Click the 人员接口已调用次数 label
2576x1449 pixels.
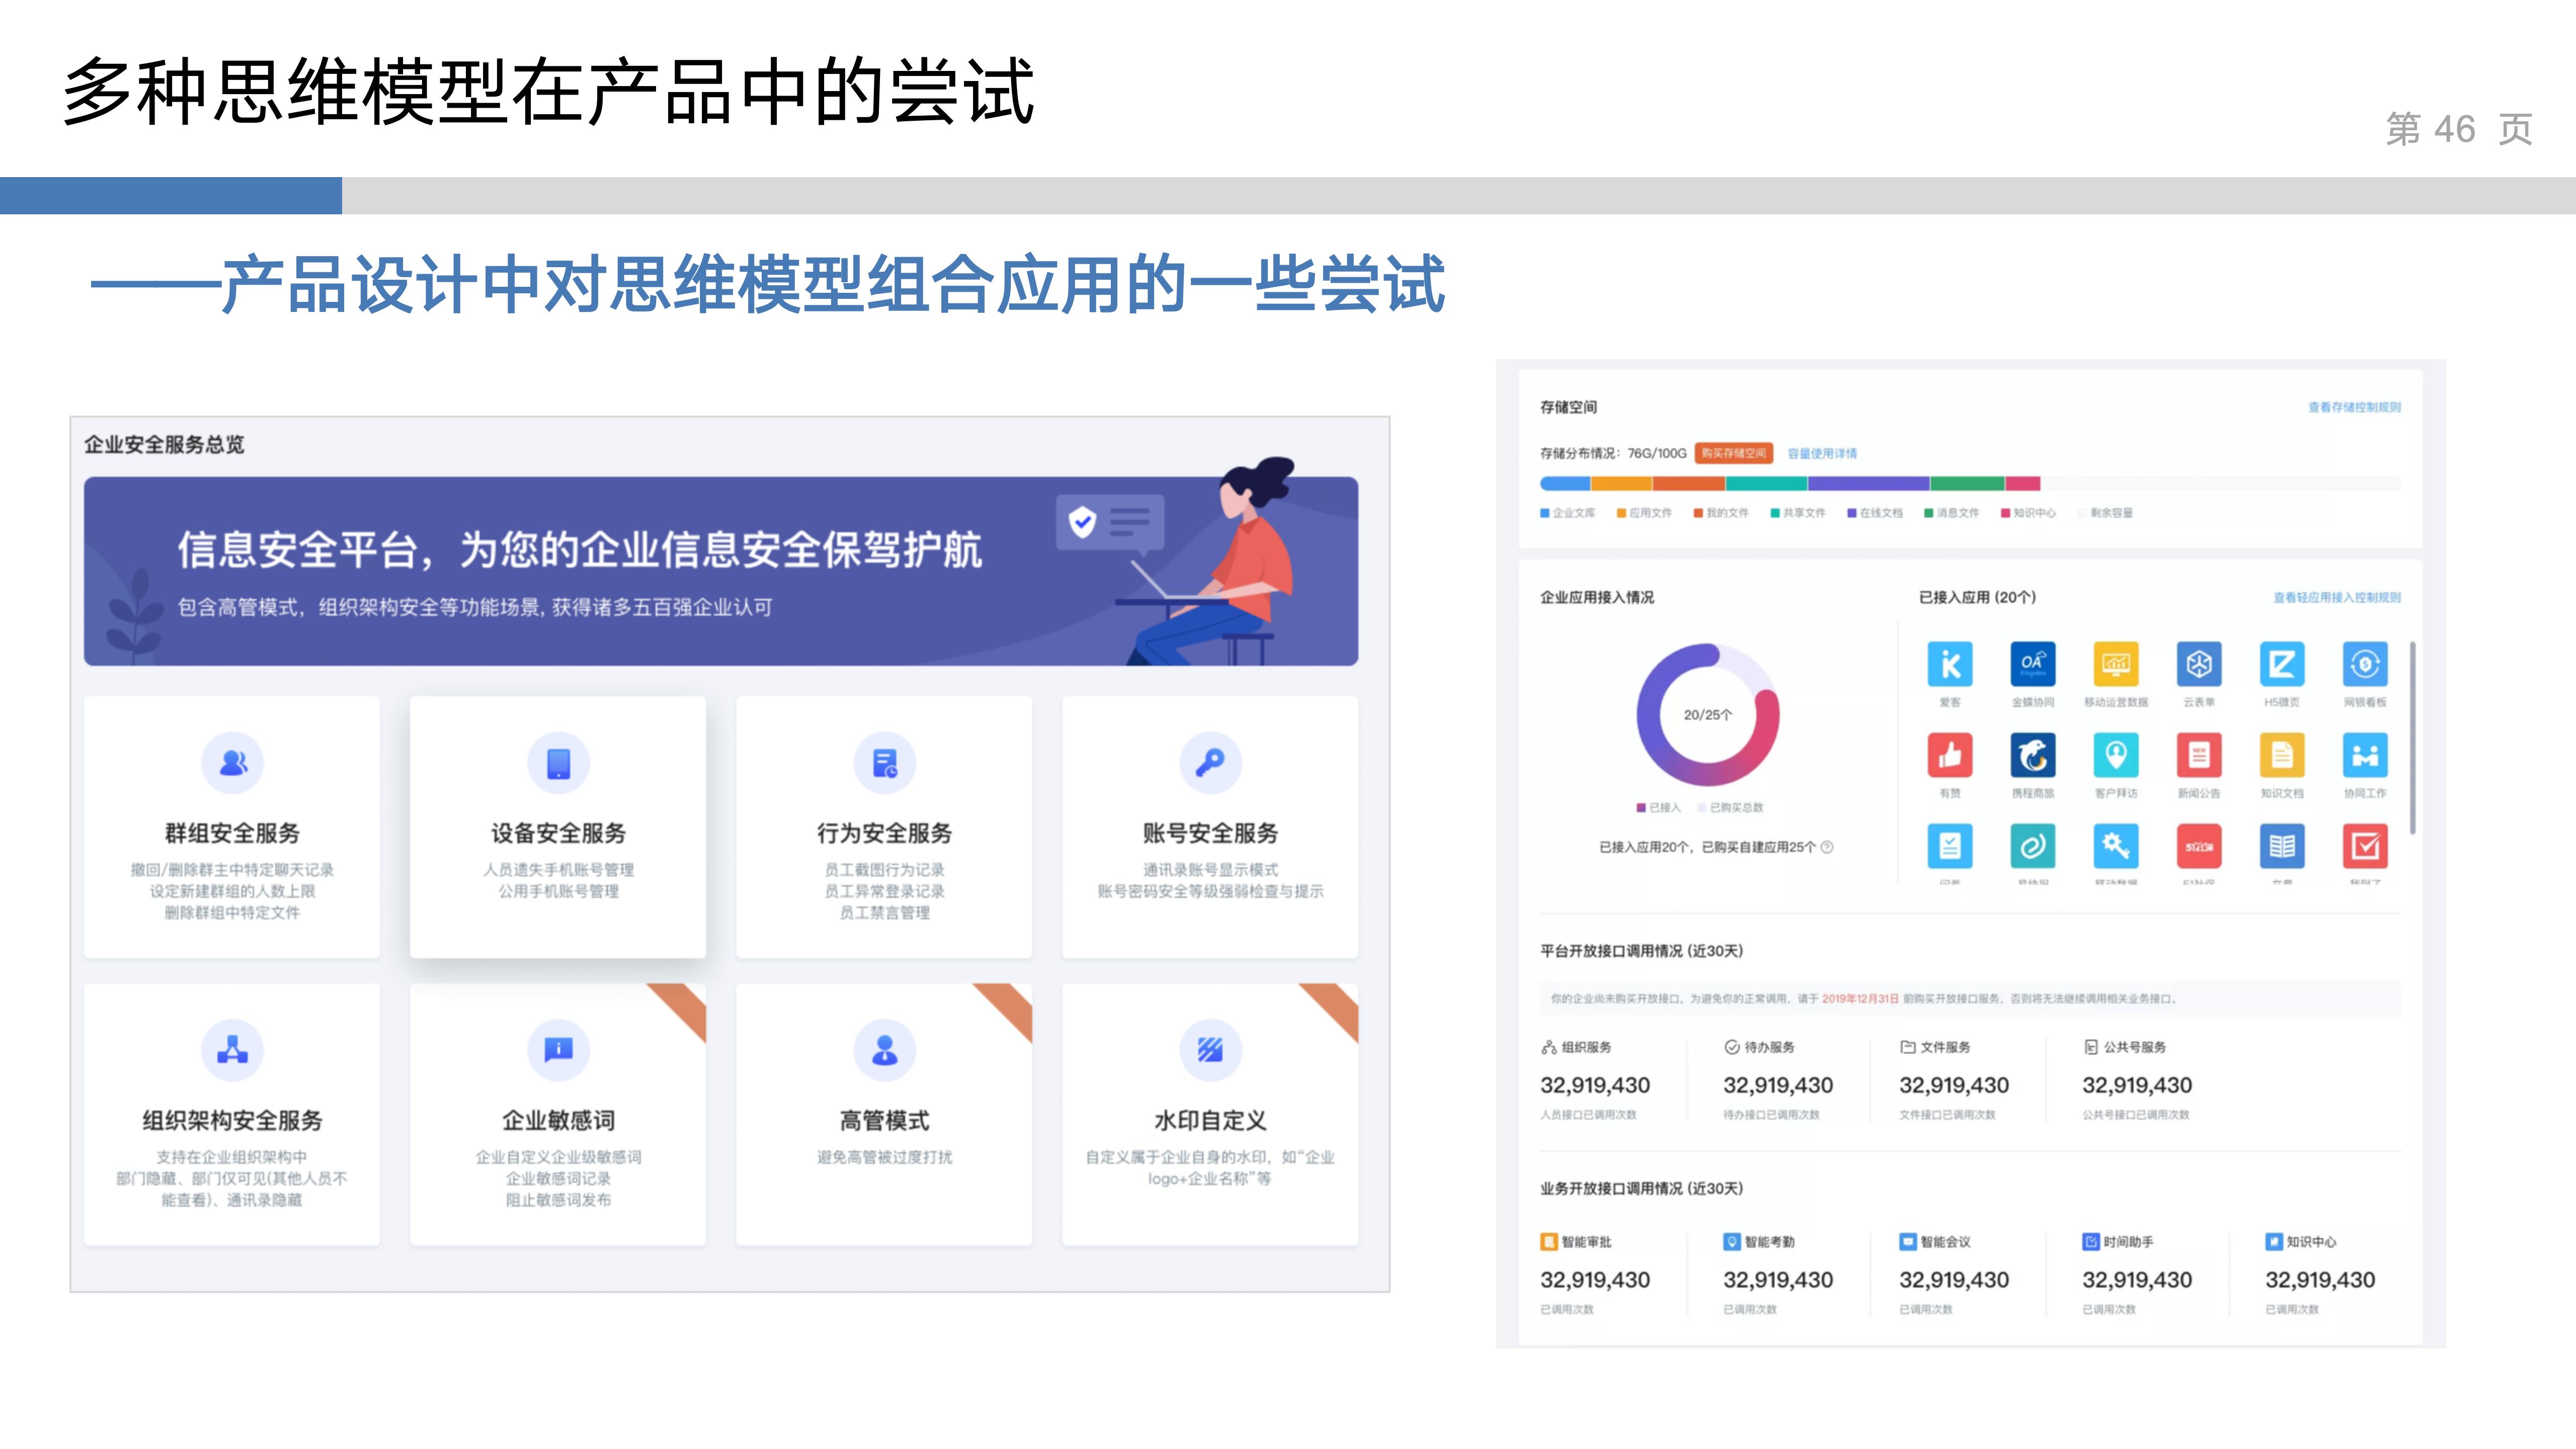[1588, 1115]
